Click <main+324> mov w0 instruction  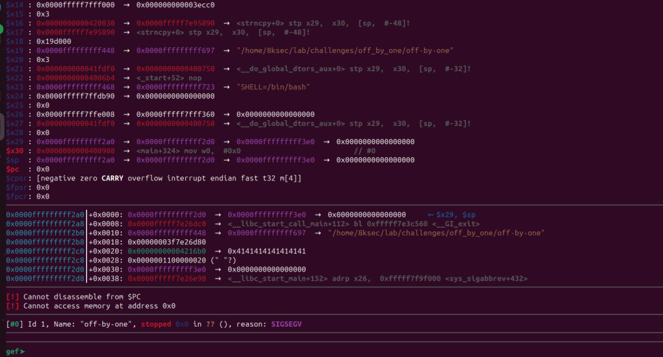(188, 151)
